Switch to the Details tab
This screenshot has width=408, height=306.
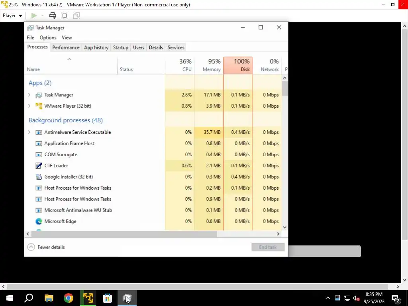156,47
